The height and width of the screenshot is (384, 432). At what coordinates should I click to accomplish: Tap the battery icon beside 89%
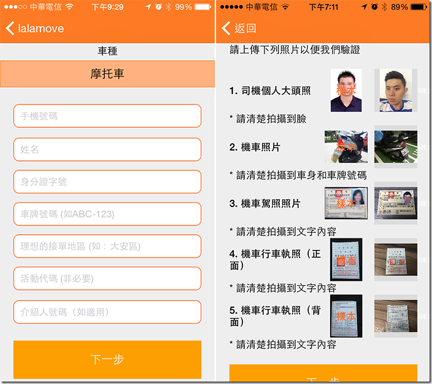click(419, 7)
